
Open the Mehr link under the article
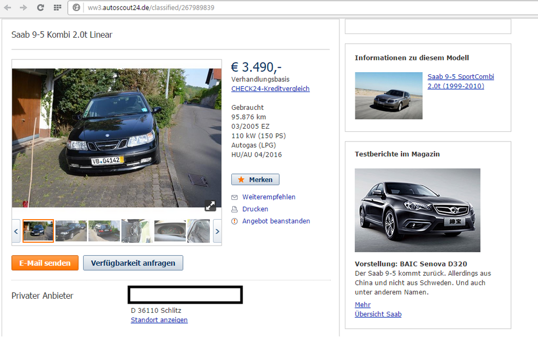click(x=363, y=305)
